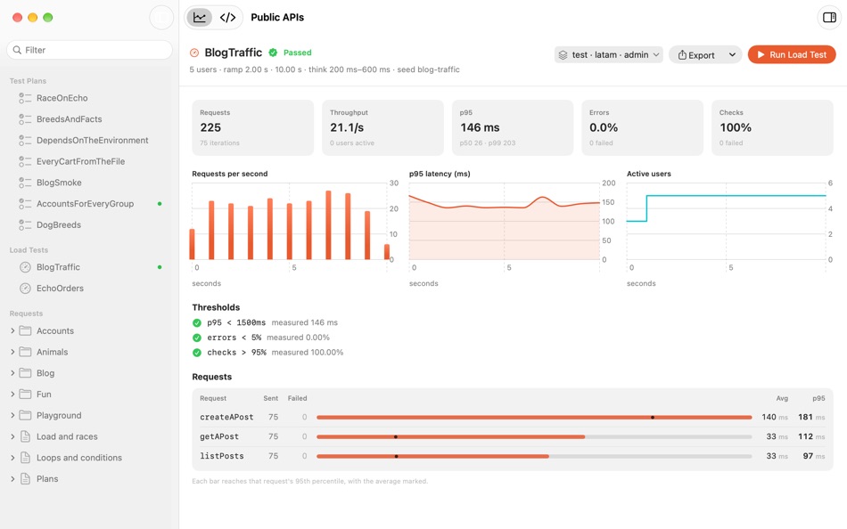This screenshot has width=847, height=529.
Task: Click the Checks value 100%
Action: 736,127
